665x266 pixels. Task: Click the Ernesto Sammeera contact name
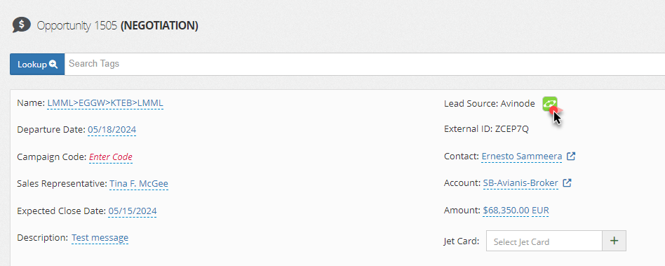point(522,156)
